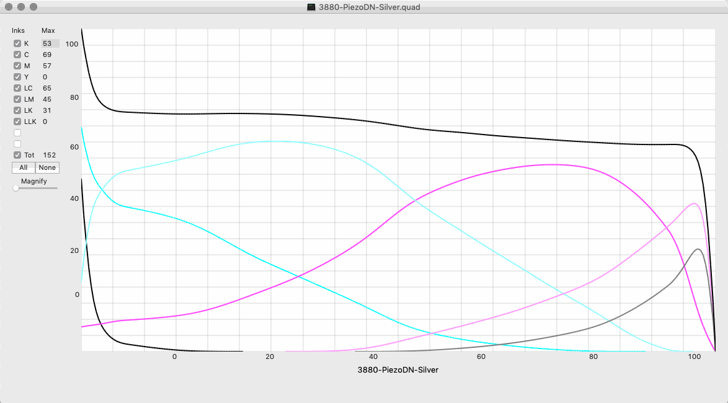
Task: Toggle the M ink checkbox
Action: pos(17,66)
